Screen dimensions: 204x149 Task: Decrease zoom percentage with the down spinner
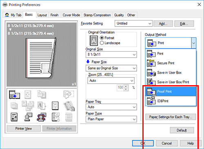126,89
